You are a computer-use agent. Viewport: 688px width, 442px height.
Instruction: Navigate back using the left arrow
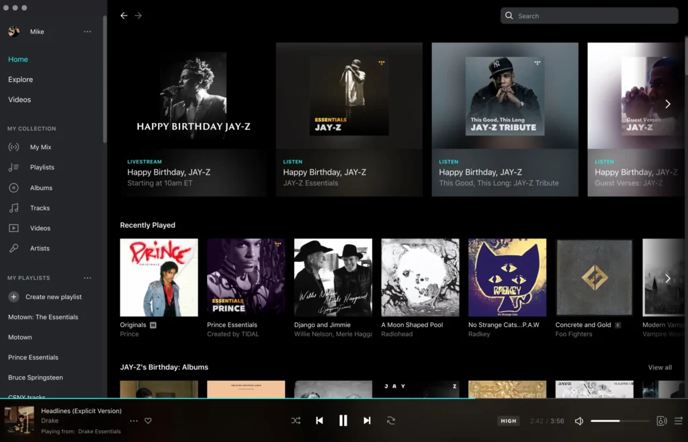pos(124,15)
